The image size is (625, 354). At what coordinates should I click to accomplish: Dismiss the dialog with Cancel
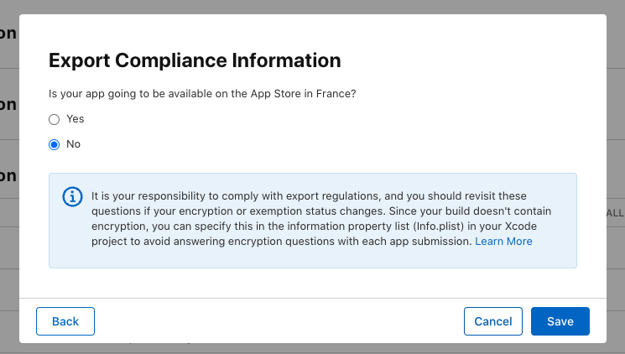(492, 321)
